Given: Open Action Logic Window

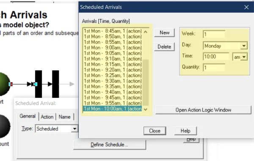Looking at the screenshot, I should click(203, 110).
